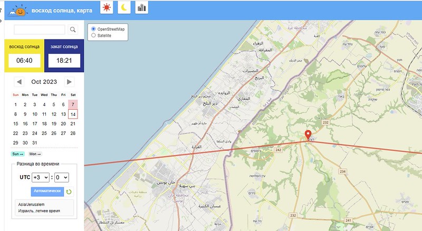Open the UTC hour offset dropdown
Viewport: 422px width, 231px height.
[41, 177]
